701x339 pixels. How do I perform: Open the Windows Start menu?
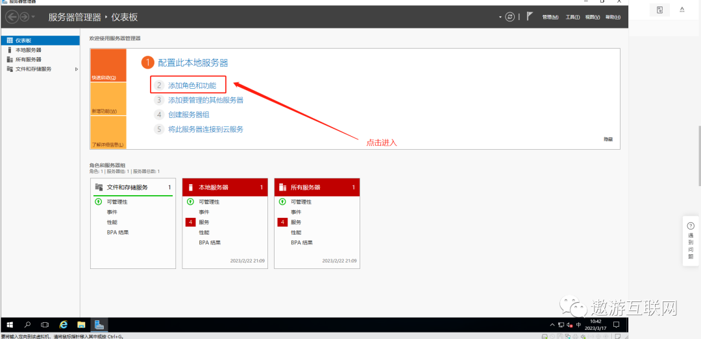(x=9, y=325)
